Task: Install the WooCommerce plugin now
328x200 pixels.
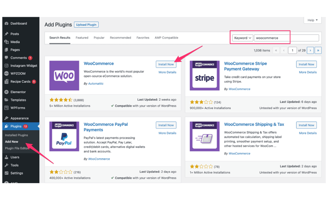Action: point(166,64)
